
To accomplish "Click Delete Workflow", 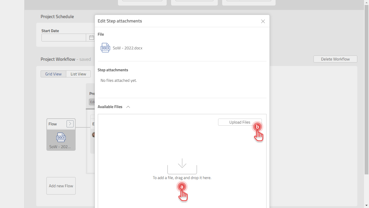I will pyautogui.click(x=335, y=59).
